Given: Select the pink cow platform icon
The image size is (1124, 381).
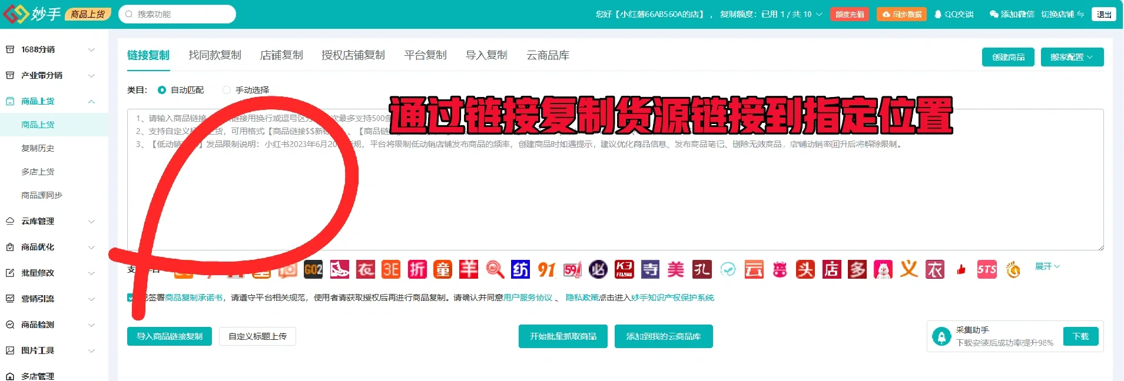Looking at the screenshot, I should click(x=780, y=270).
